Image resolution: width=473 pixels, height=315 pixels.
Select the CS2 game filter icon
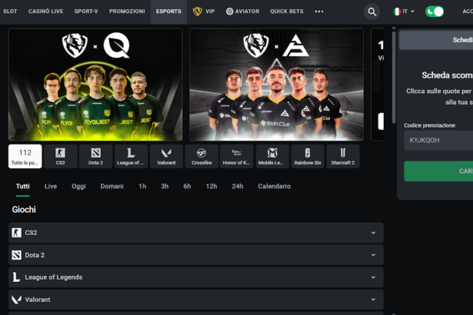(60, 156)
